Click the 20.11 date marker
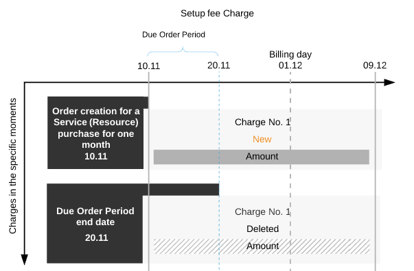 pos(218,65)
